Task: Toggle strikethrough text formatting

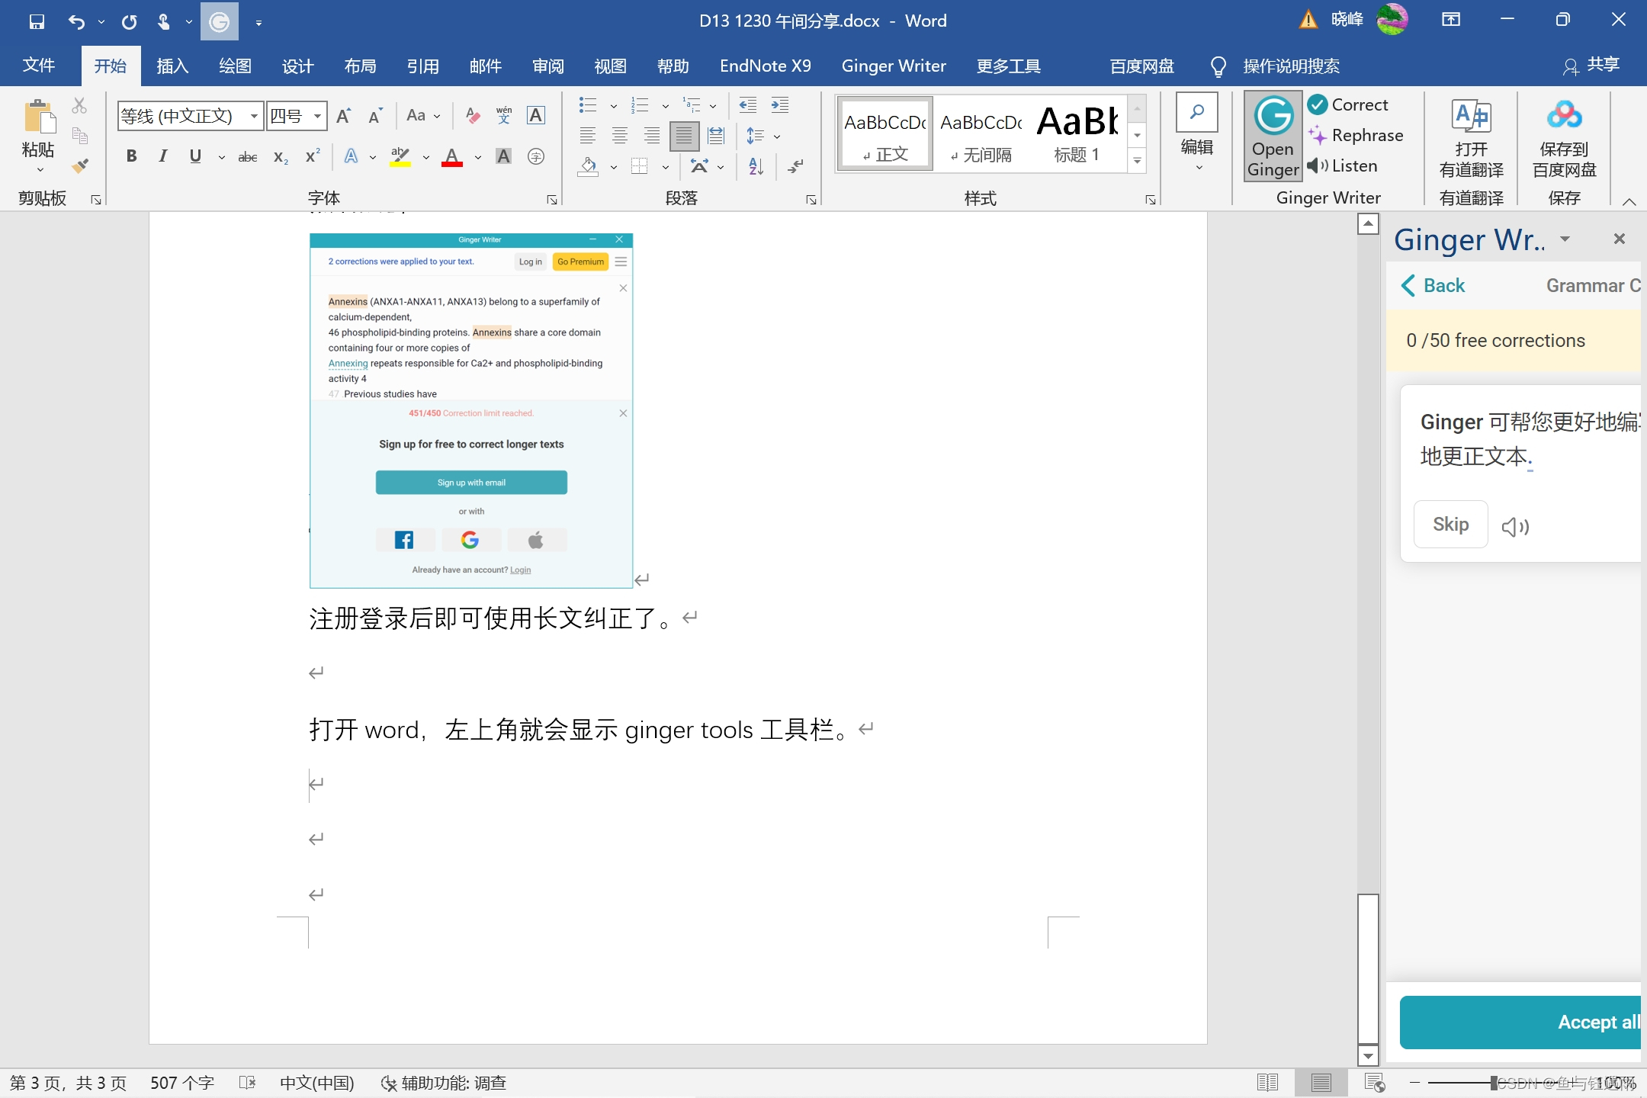Action: pos(246,156)
